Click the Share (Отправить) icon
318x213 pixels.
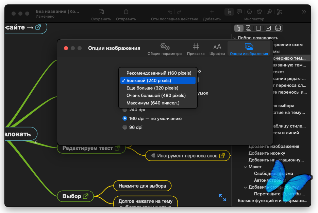(126, 12)
